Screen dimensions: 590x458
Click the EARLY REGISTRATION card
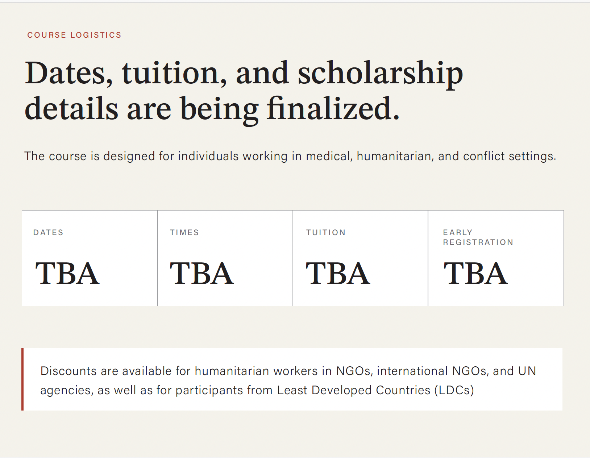click(x=496, y=258)
